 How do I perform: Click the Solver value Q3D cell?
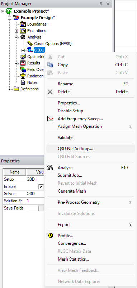click(35, 194)
